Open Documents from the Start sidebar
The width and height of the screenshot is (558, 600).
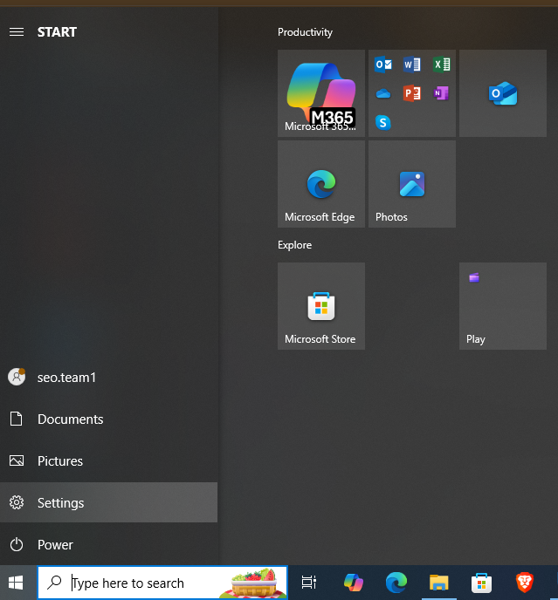[109, 419]
